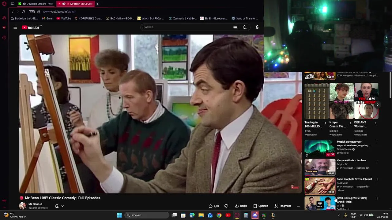Go back with the browser back arrow

(x=12, y=12)
